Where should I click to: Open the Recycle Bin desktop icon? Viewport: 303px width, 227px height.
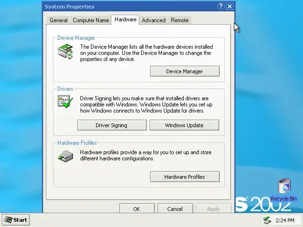[284, 186]
